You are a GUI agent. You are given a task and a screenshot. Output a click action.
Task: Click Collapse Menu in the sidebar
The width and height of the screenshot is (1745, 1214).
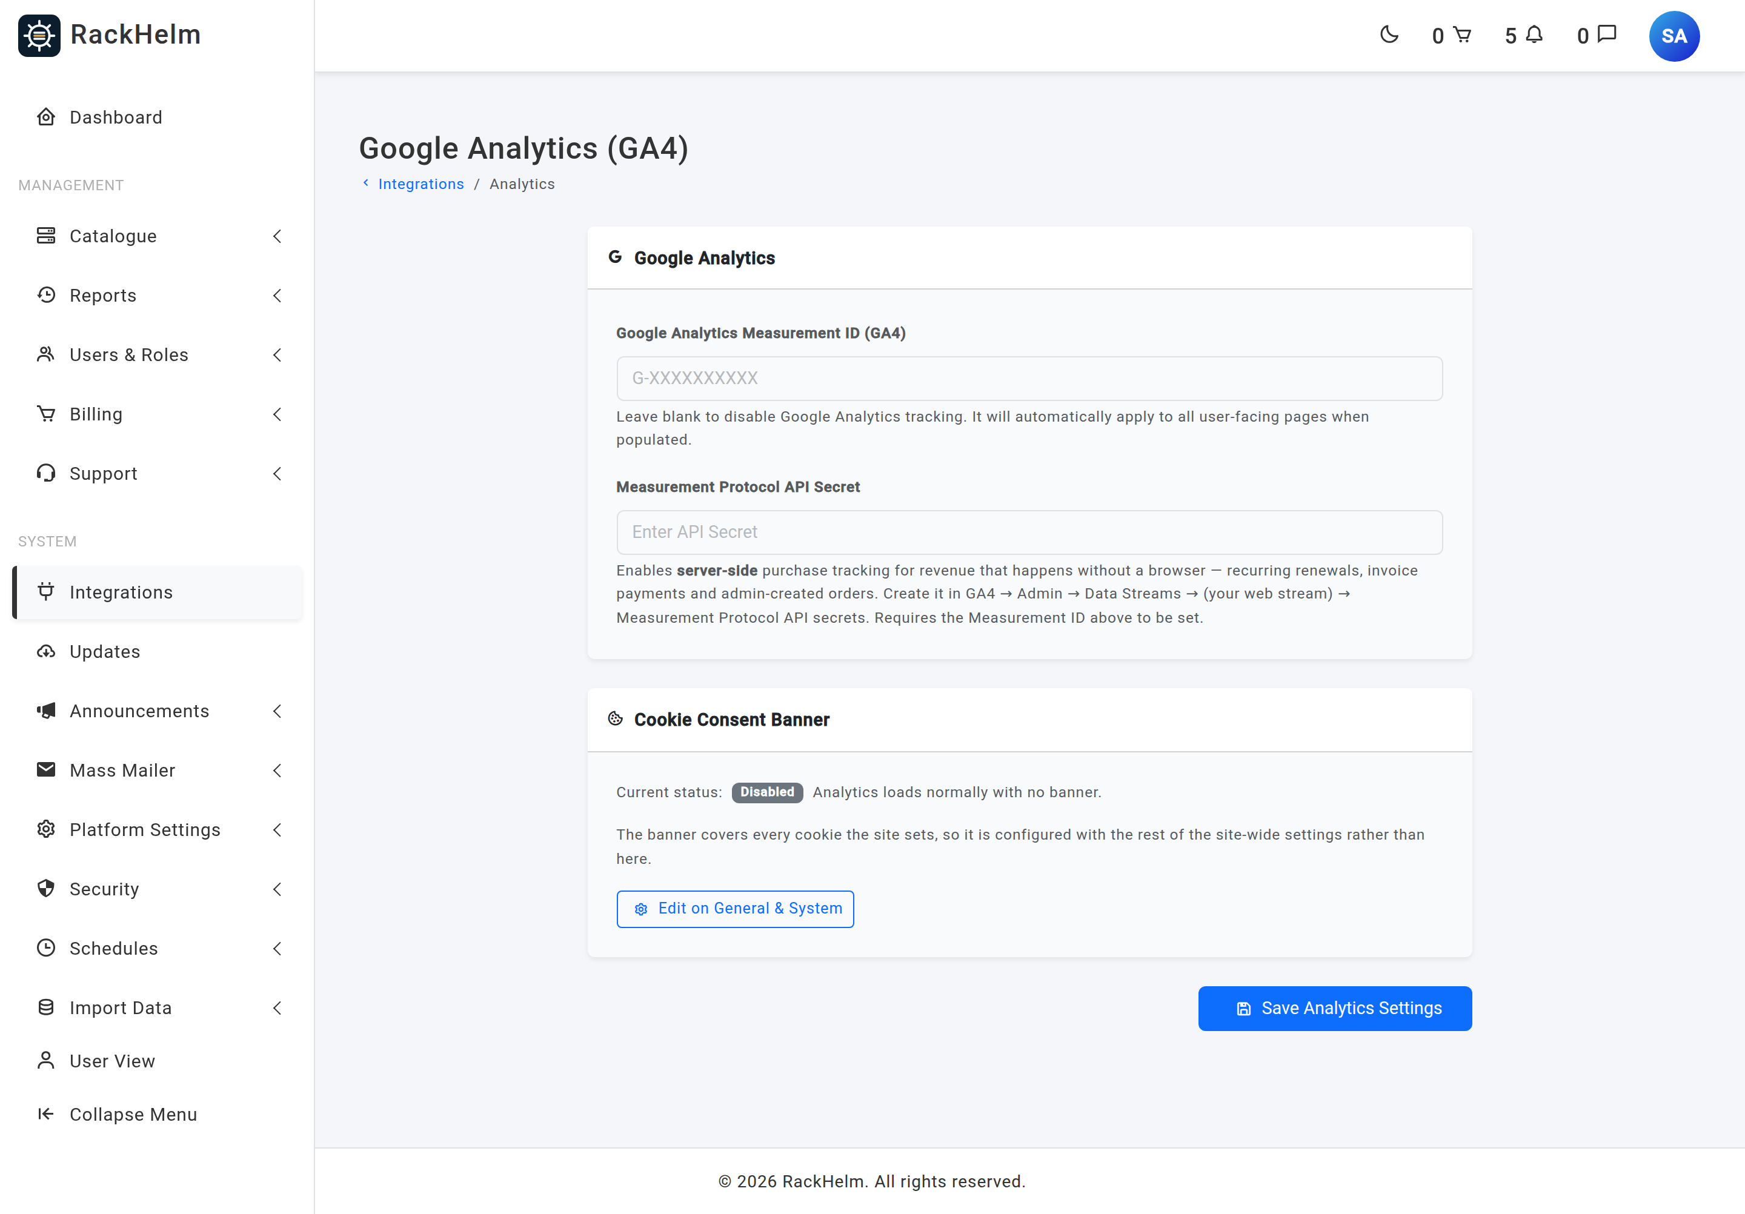click(x=158, y=1113)
